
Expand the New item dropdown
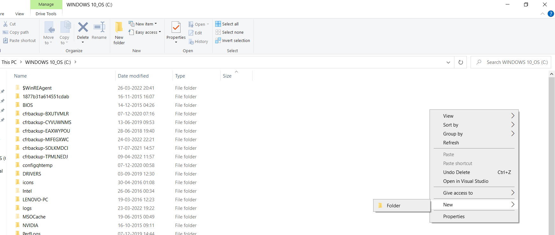tap(143, 24)
